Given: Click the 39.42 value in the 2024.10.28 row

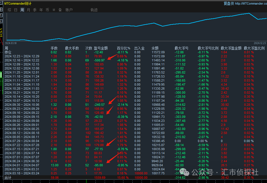Looking at the screenshot, I should (x=225, y=88).
